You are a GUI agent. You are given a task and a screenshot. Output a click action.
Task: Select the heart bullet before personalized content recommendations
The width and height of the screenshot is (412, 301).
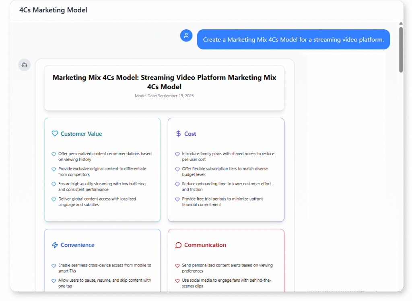click(x=54, y=154)
